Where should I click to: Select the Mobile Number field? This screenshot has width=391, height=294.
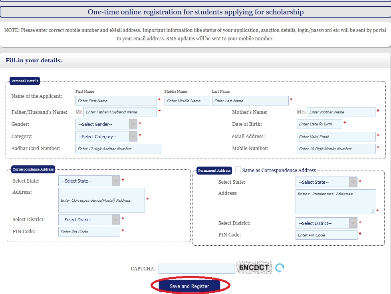(336, 149)
